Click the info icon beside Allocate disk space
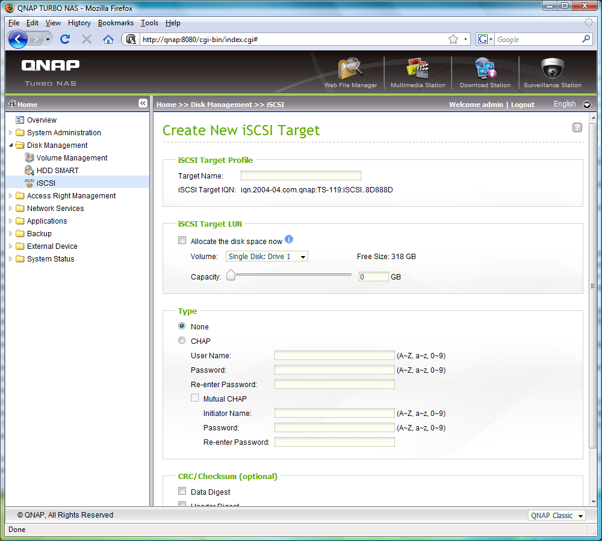The width and height of the screenshot is (602, 541). coord(289,239)
